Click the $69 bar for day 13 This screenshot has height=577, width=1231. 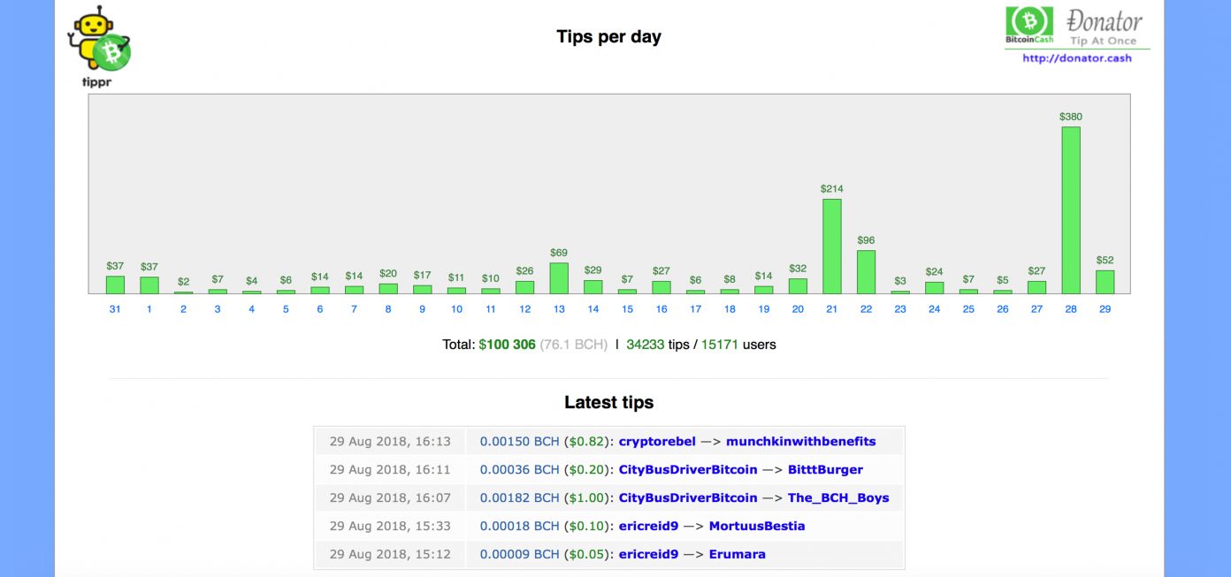point(559,278)
